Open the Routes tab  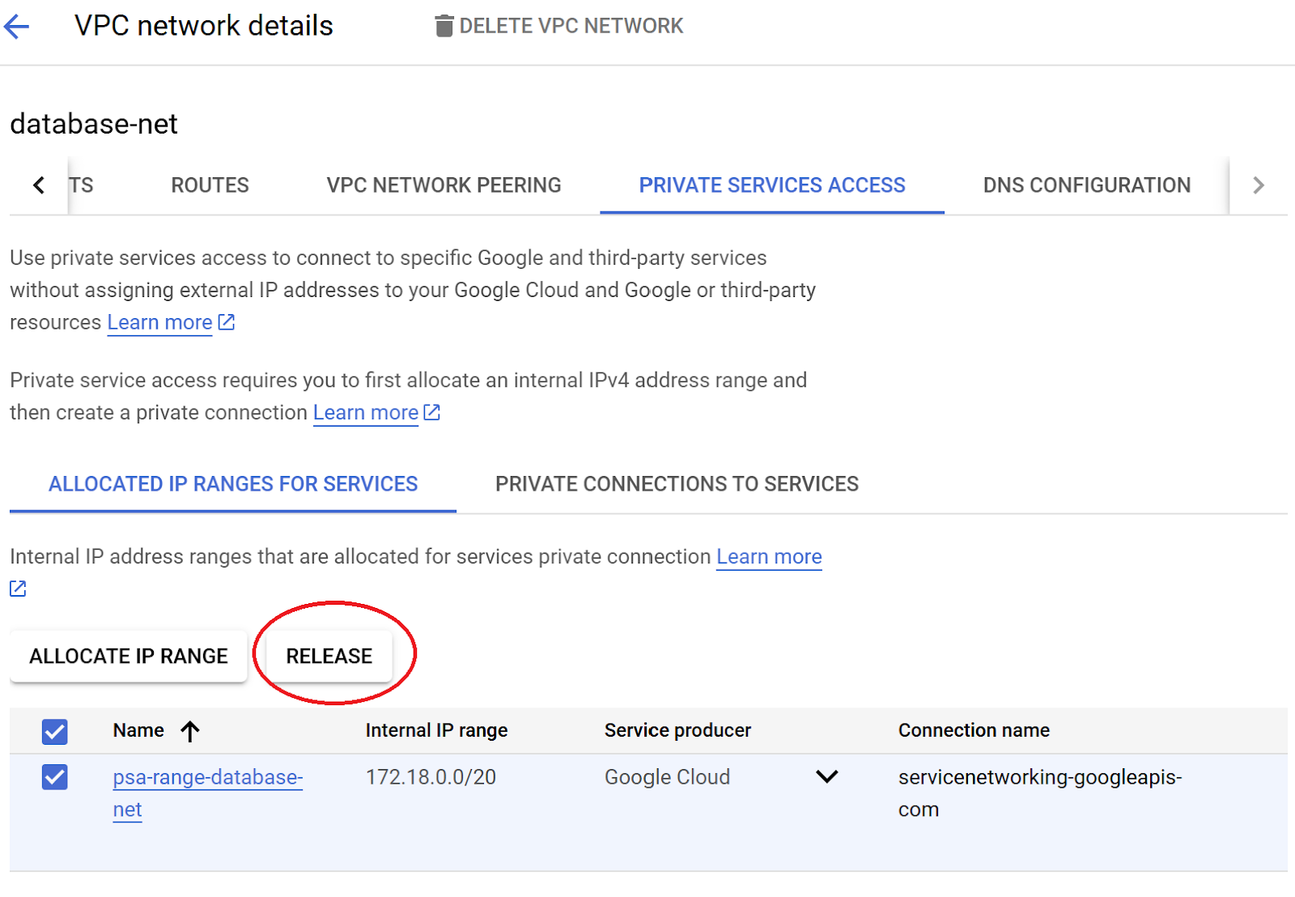point(210,185)
